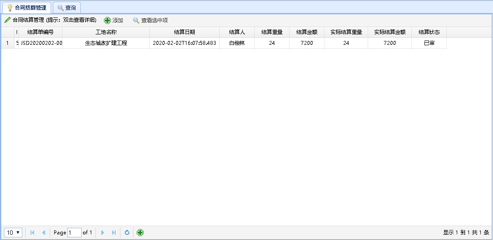Click the 已审 status cell
The height and width of the screenshot is (240, 493).
(429, 43)
